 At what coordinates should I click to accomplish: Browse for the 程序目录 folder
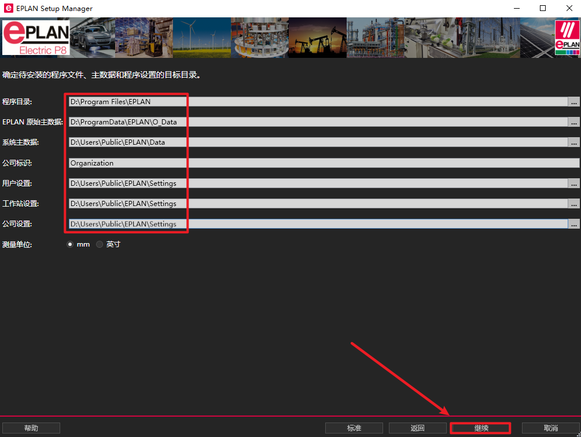[573, 102]
